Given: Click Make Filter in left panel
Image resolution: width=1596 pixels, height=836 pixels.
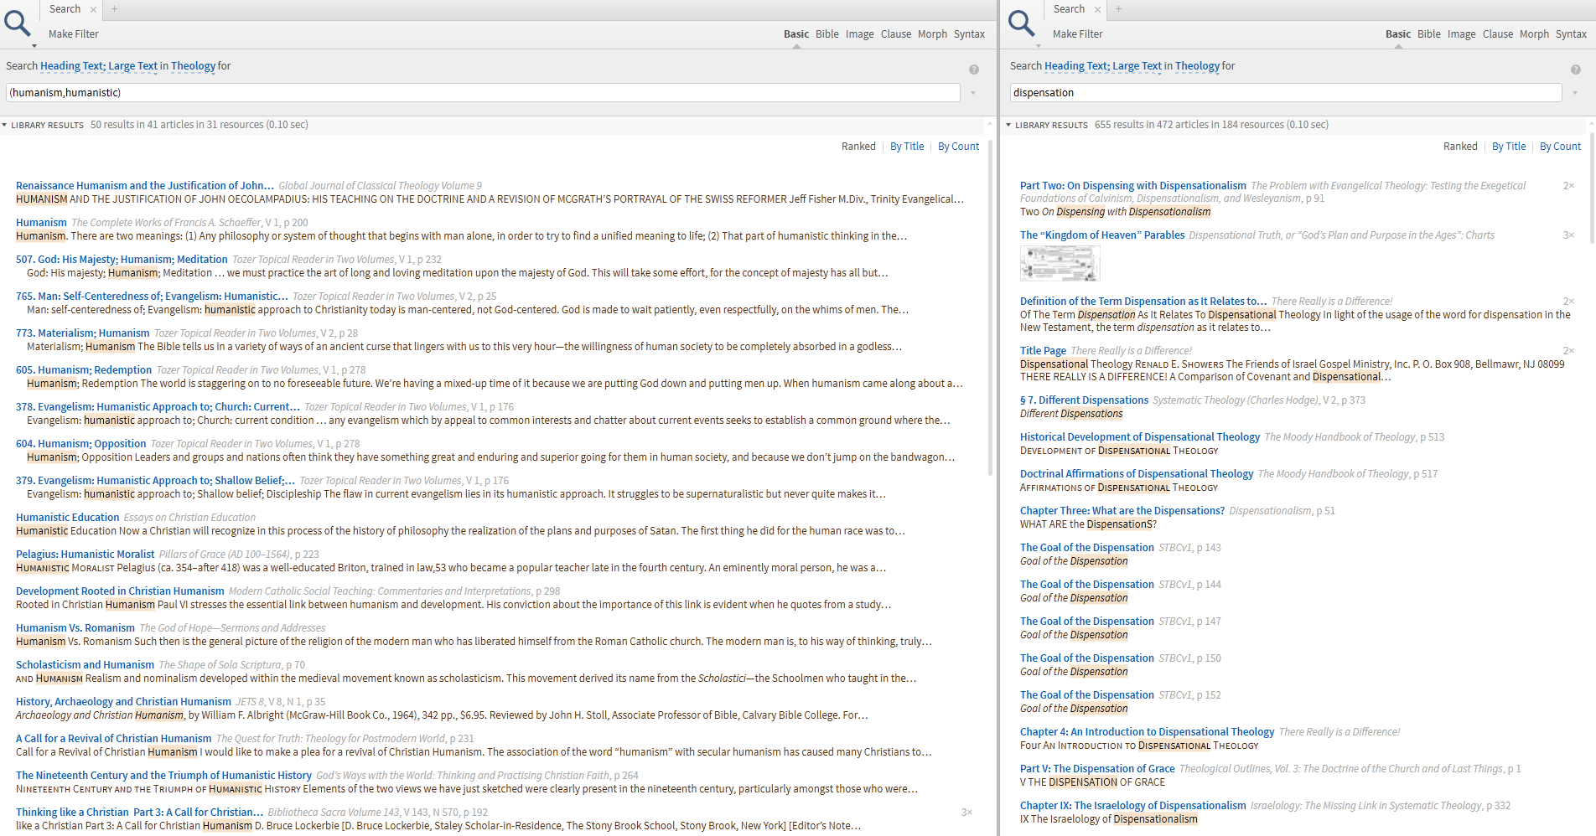Looking at the screenshot, I should pos(73,34).
